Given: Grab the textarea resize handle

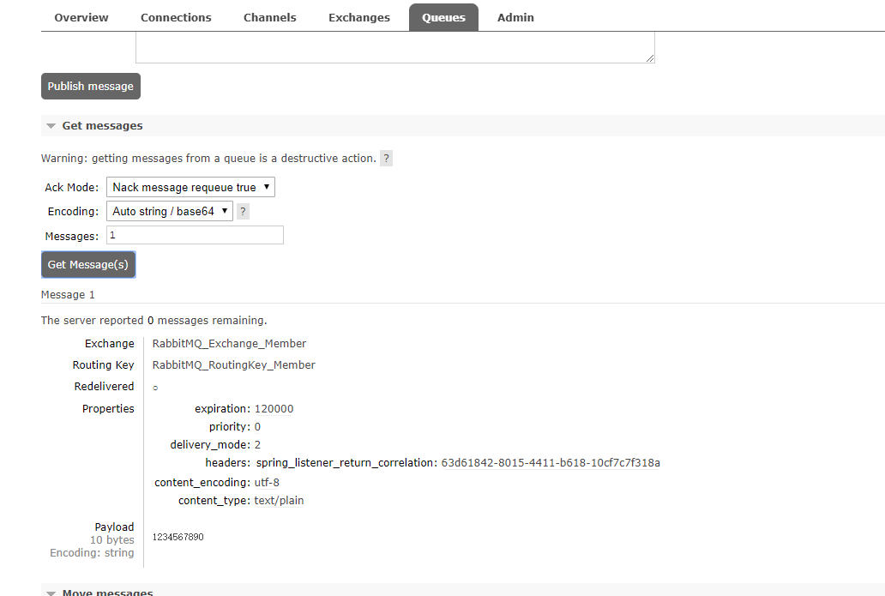Looking at the screenshot, I should (x=650, y=58).
